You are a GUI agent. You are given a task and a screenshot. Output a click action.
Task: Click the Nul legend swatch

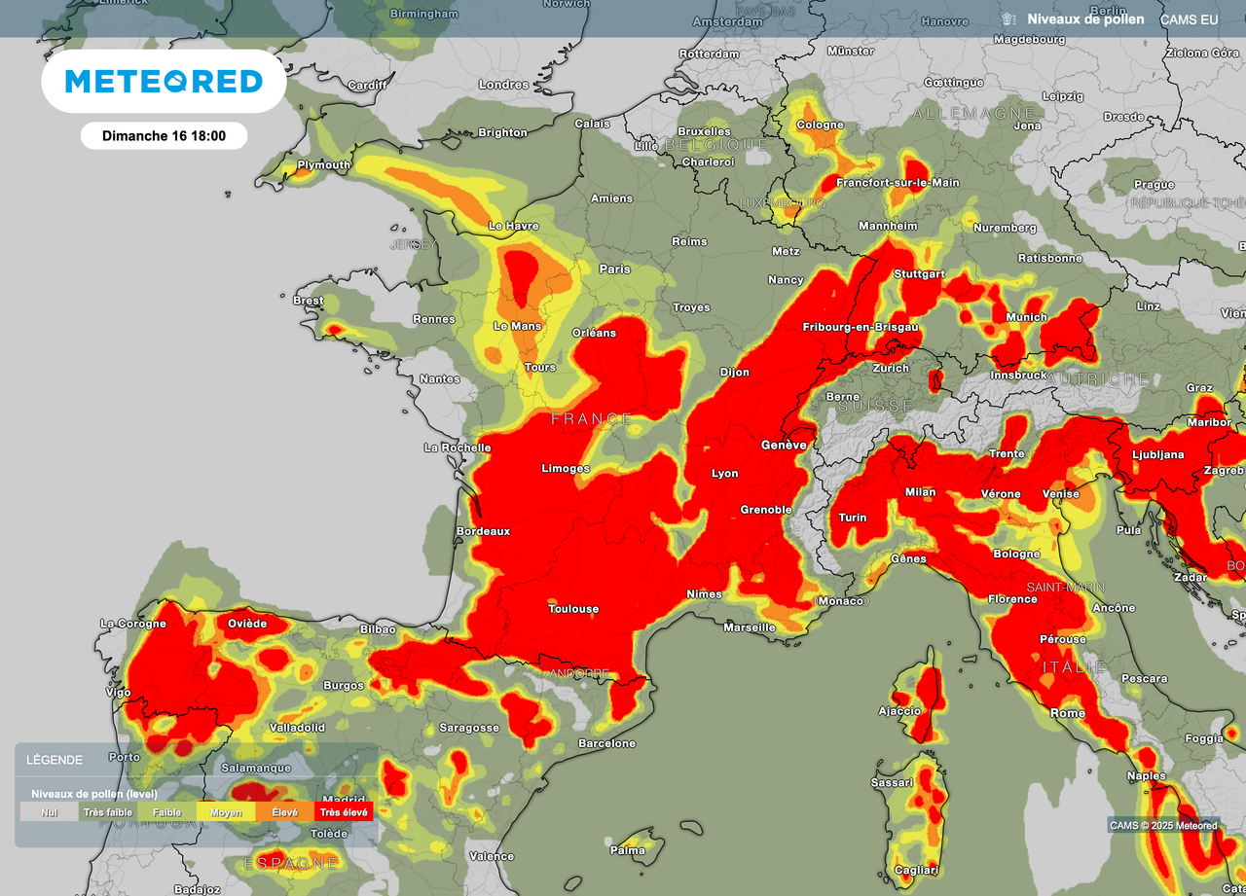49,812
